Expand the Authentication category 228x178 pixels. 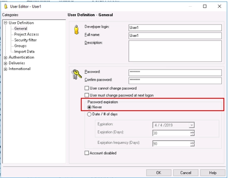point(5,58)
